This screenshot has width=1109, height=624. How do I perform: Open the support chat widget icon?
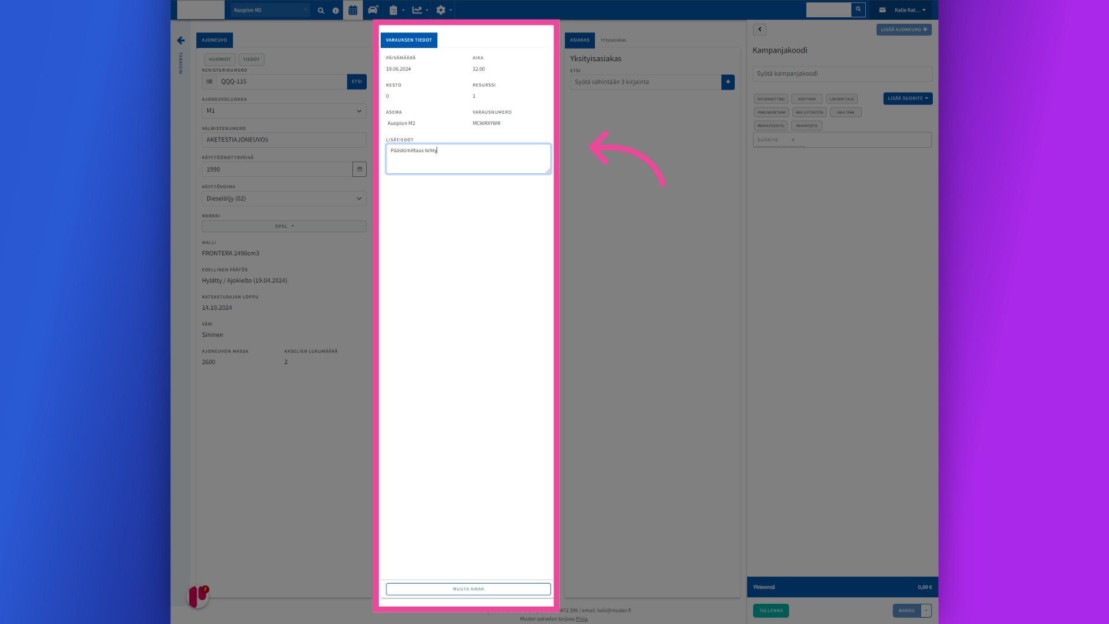coord(198,596)
